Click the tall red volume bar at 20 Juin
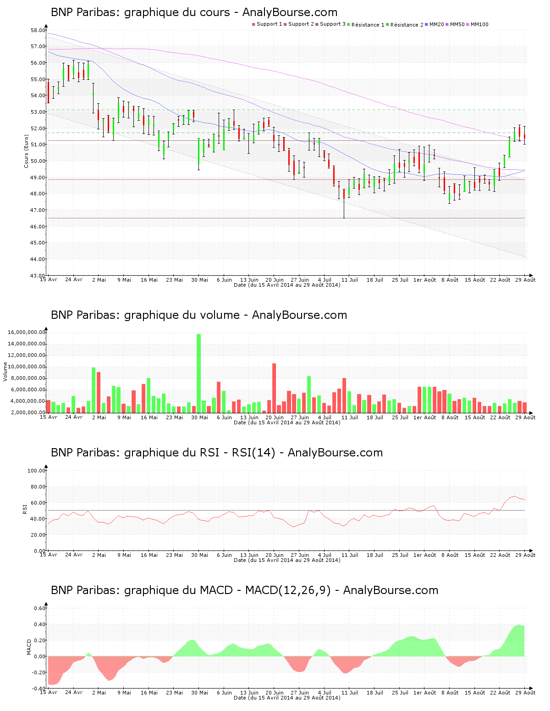This screenshot has width=550, height=711. click(x=274, y=388)
